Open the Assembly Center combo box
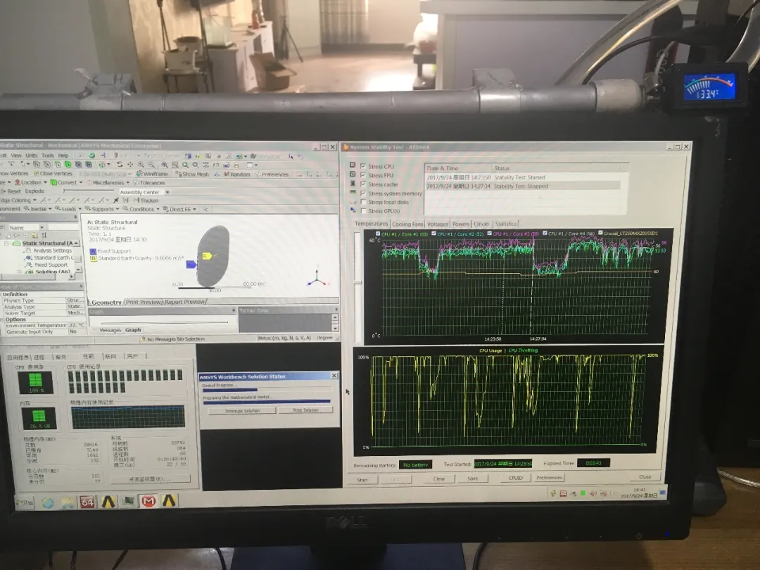The height and width of the screenshot is (570, 760). [x=144, y=192]
